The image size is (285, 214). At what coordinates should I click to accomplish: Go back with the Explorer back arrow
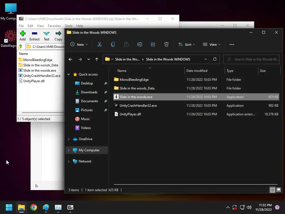70,59
